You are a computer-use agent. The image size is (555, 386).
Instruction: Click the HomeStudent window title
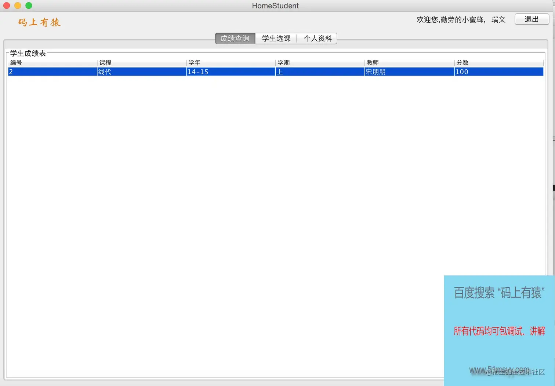pos(275,6)
